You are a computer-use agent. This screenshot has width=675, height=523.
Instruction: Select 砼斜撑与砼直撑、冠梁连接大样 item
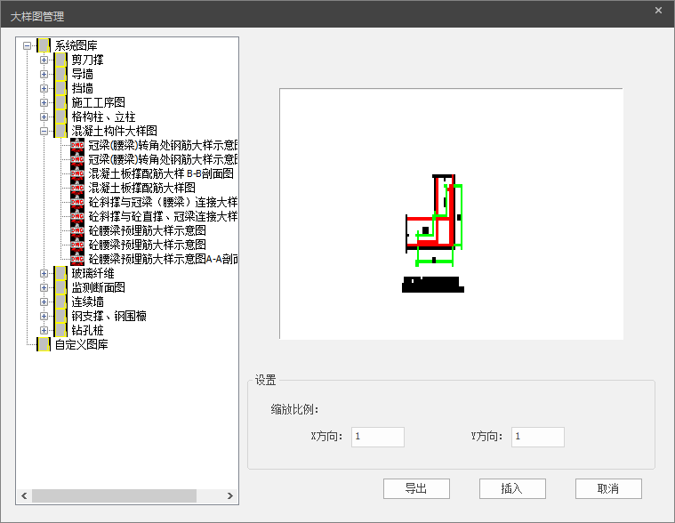click(x=163, y=216)
